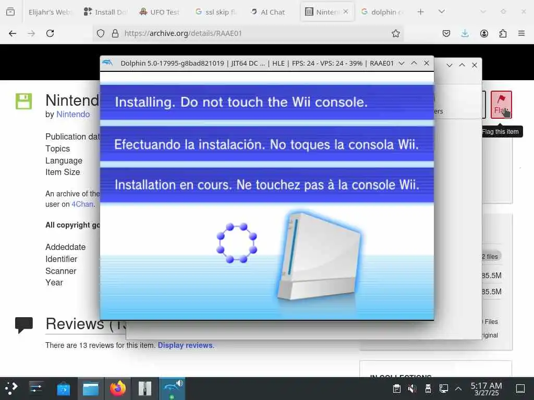Image resolution: width=534 pixels, height=400 pixels.
Task: Open Dolphin window title dropdown menu
Action: click(402, 63)
